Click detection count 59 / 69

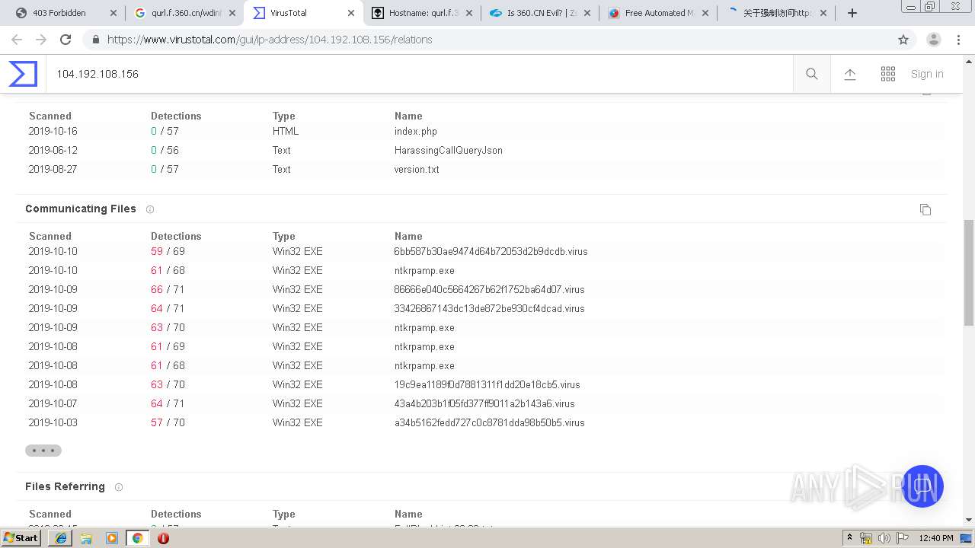[168, 252]
